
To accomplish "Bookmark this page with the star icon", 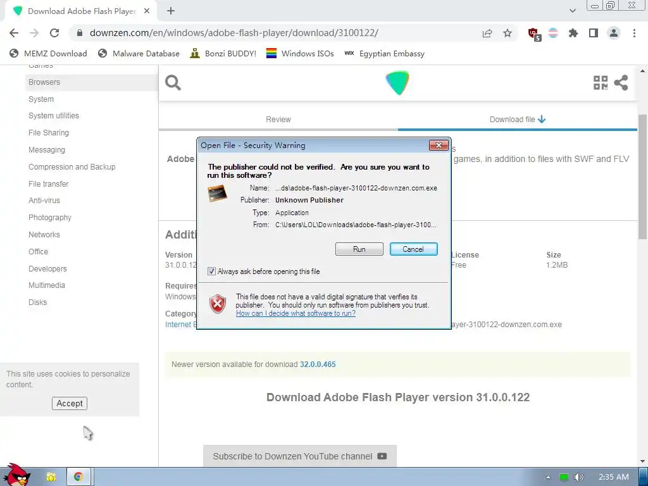I will 508,33.
